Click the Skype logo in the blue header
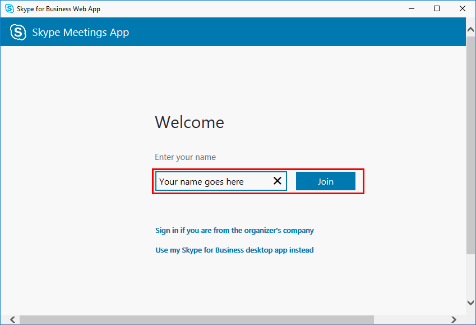 click(18, 32)
